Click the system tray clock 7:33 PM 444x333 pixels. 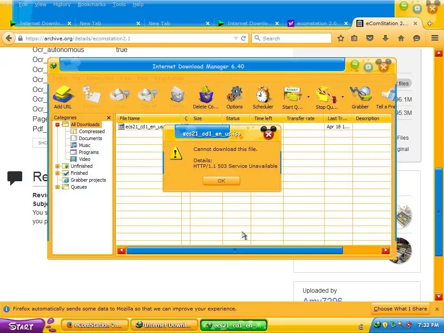point(428,325)
